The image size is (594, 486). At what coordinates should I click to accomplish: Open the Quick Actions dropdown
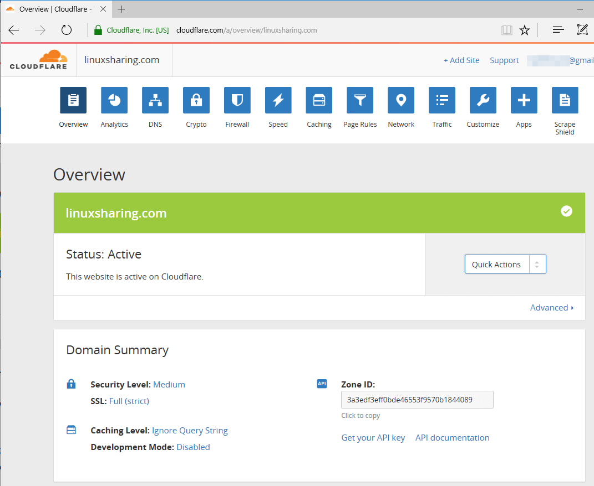click(x=505, y=265)
